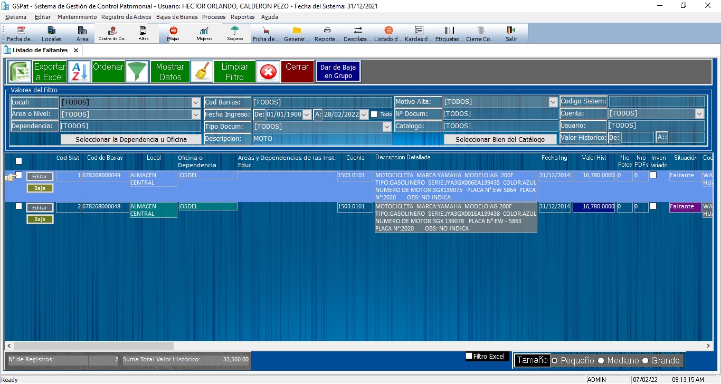Image resolution: width=721 pixels, height=384 pixels.
Task: Open the Motivo Alta dropdown
Action: tap(553, 102)
